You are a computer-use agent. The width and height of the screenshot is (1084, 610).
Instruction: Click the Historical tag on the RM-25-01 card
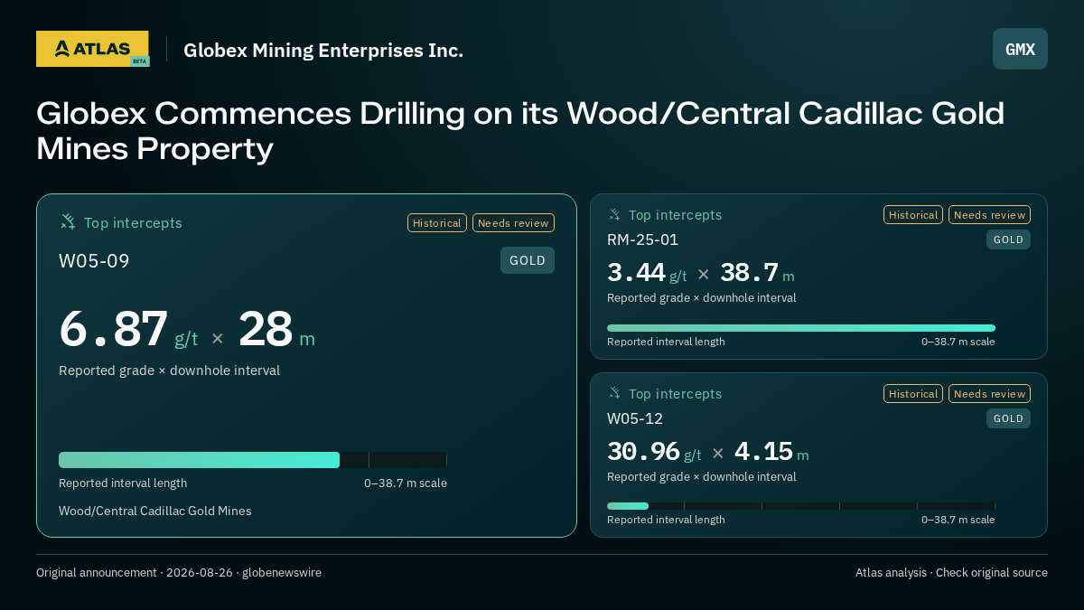913,215
